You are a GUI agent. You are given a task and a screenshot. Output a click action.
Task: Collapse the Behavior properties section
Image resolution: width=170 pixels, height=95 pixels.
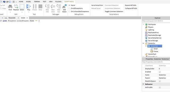pyautogui.click(x=143, y=84)
